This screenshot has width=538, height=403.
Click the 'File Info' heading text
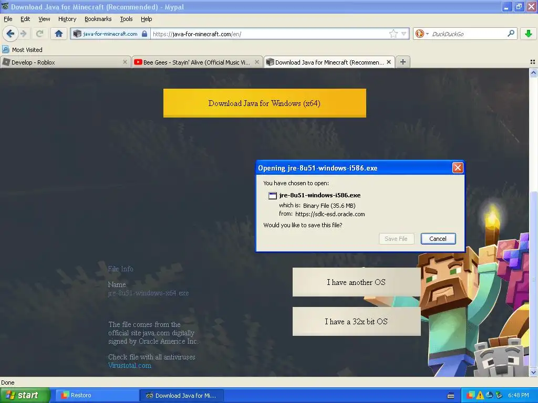[x=120, y=269]
